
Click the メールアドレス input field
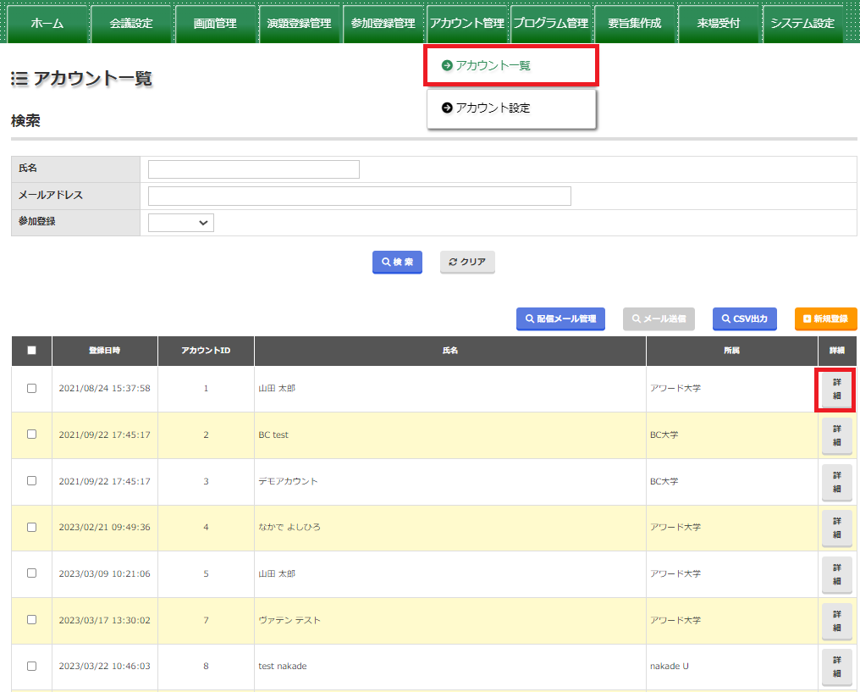click(359, 197)
